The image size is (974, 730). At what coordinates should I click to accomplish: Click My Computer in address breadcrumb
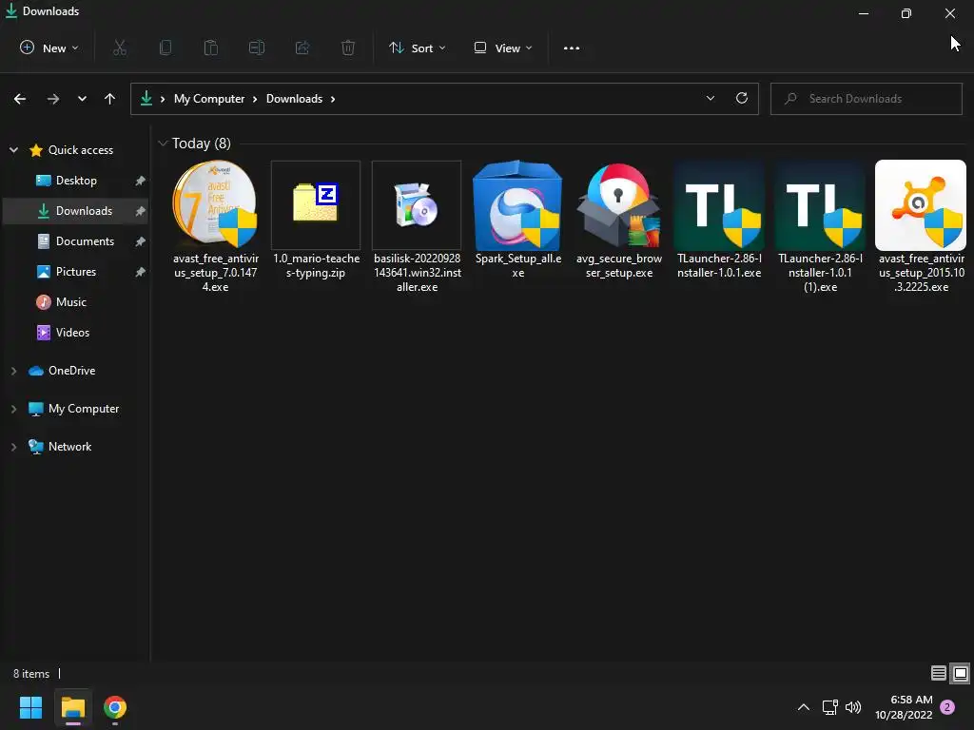pyautogui.click(x=209, y=99)
